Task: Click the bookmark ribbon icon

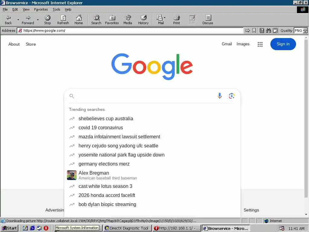Action: click(254, 31)
